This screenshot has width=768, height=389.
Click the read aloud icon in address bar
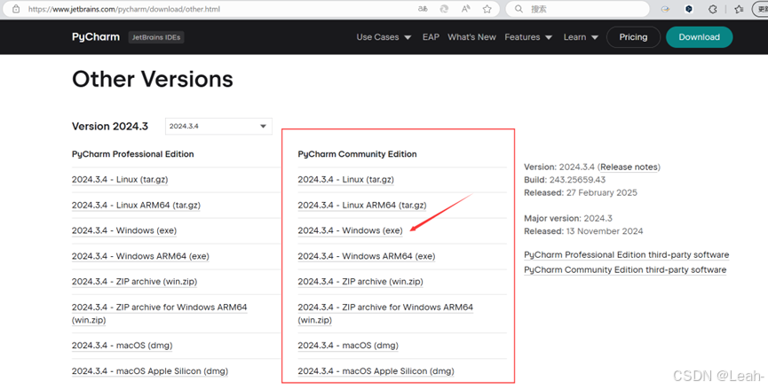pyautogui.click(x=466, y=9)
